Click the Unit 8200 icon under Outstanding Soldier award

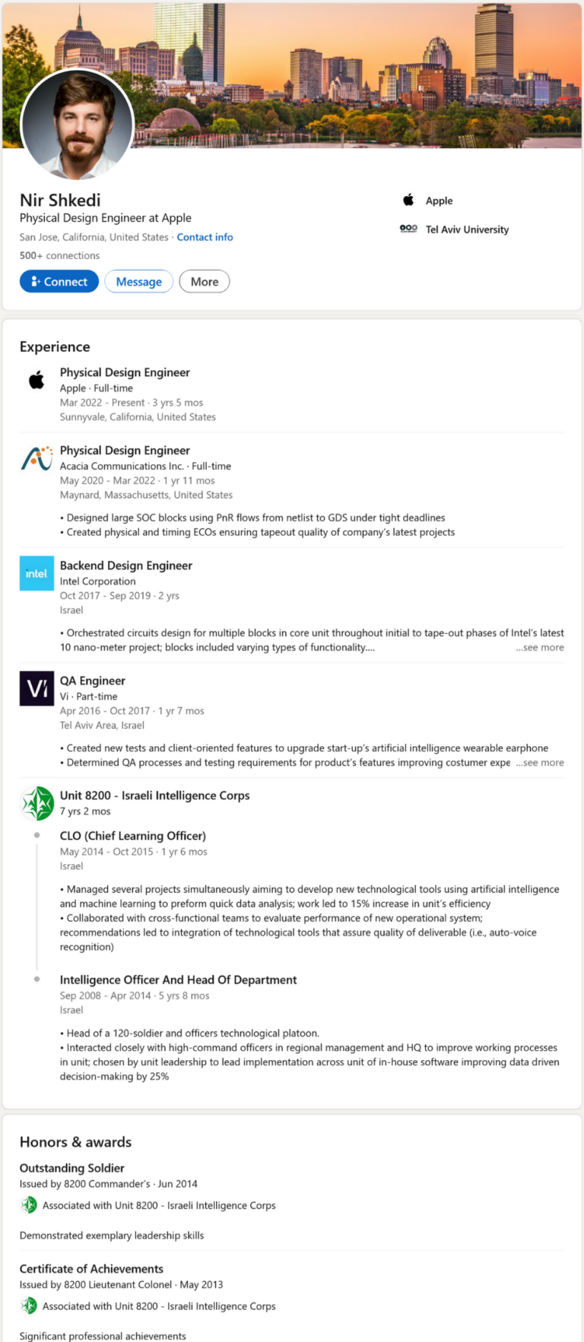(30, 1205)
